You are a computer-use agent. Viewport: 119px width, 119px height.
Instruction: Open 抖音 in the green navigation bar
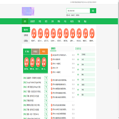click(x=65, y=21)
